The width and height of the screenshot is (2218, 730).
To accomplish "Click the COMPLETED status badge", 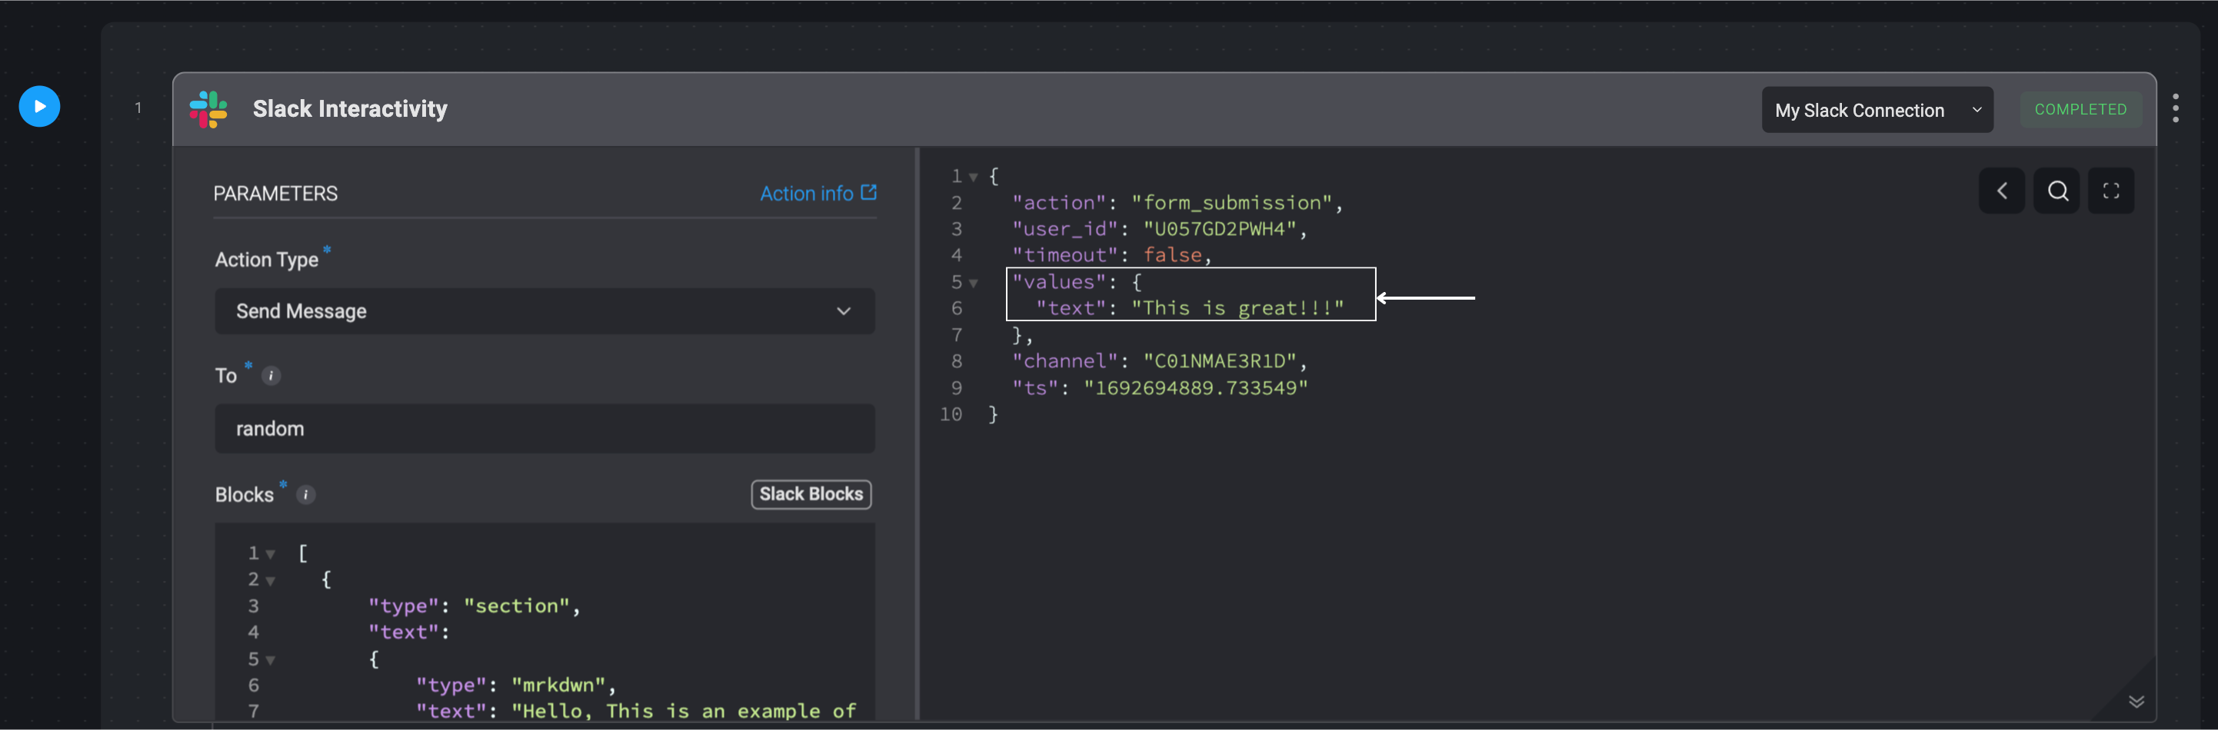I will click(2080, 109).
